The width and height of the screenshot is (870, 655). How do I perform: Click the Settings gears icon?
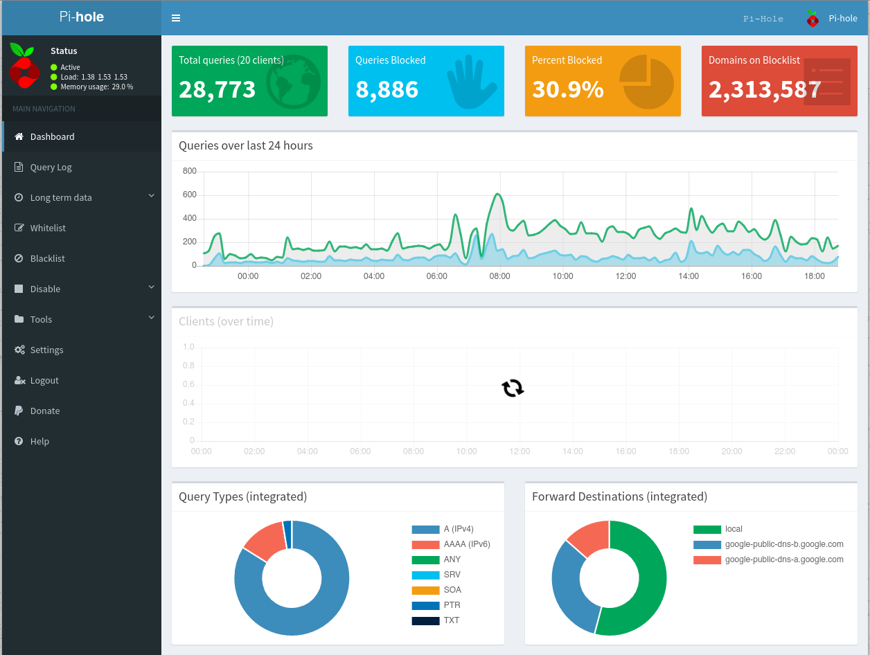click(x=19, y=350)
